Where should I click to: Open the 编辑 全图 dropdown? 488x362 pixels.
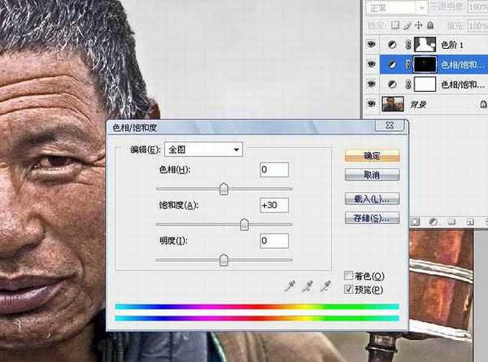tap(203, 149)
